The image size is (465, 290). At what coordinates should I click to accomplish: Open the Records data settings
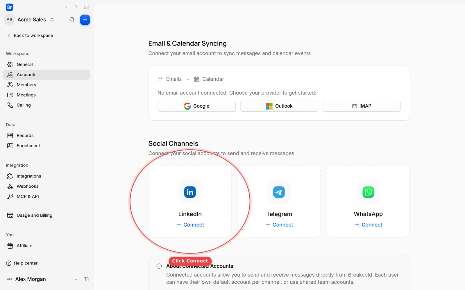tap(46, 135)
